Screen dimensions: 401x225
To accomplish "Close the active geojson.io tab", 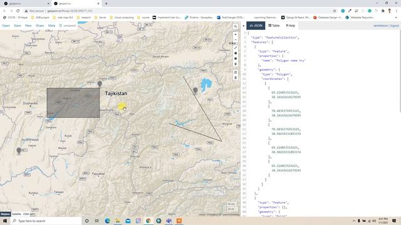I will tap(98, 4).
